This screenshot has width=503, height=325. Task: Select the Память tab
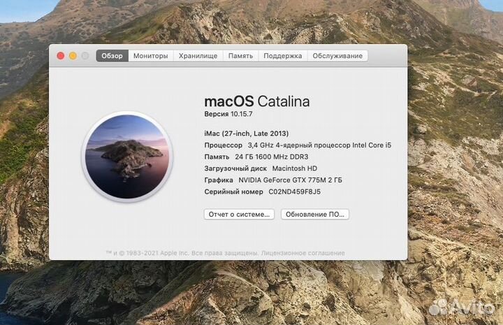(240, 56)
